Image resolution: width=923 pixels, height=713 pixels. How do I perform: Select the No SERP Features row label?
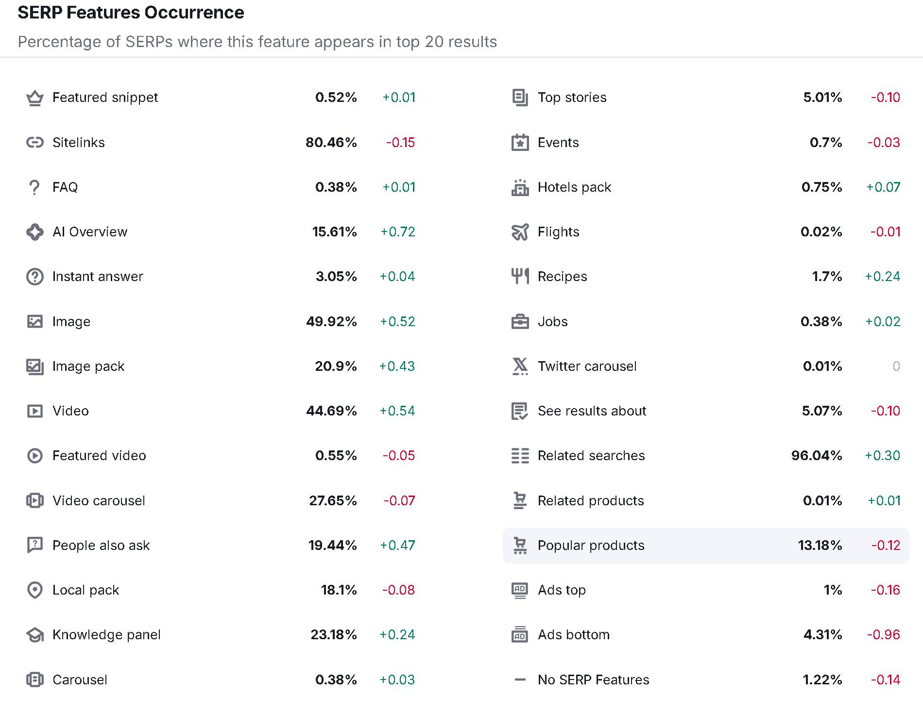[x=593, y=680]
